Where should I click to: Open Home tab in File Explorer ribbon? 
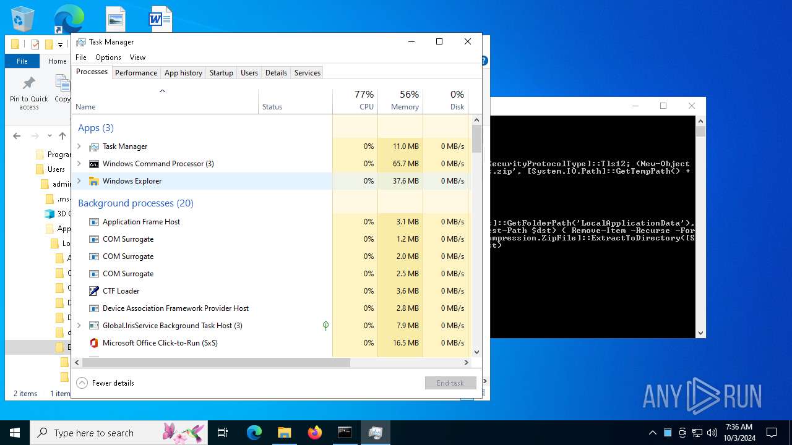tap(57, 61)
